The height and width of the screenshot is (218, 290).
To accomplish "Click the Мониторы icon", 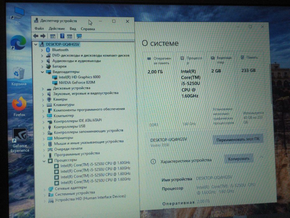I will tap(50, 138).
